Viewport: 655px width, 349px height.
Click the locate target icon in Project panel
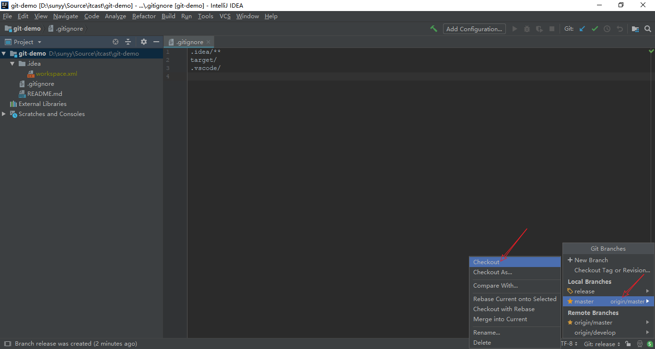coord(115,42)
